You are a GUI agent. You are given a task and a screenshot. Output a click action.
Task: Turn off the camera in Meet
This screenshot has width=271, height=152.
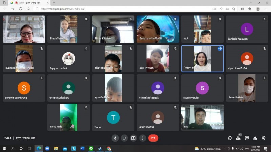(124, 138)
